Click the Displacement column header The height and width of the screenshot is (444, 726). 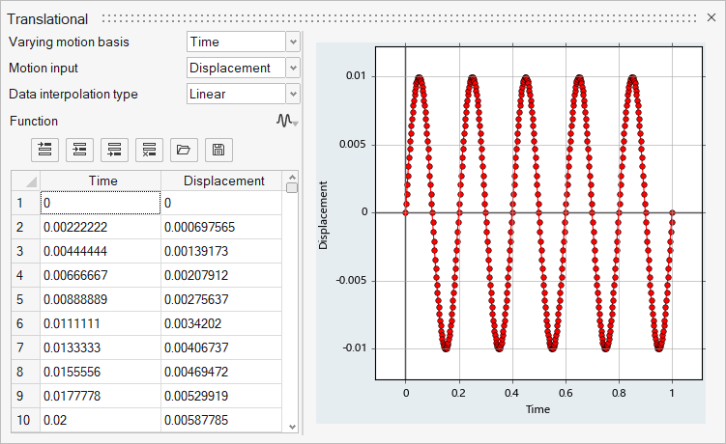click(223, 180)
